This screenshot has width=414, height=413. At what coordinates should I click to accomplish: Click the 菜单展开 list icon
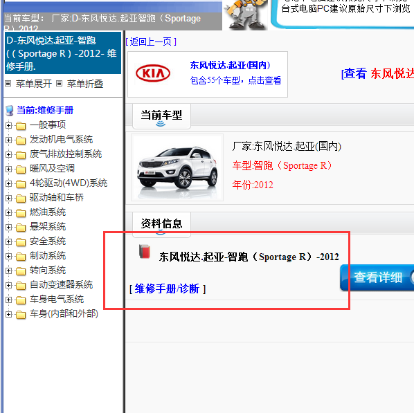coord(8,84)
